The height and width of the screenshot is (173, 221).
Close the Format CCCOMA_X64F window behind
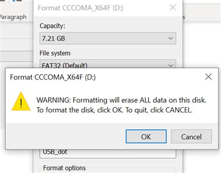pyautogui.click(x=173, y=7)
